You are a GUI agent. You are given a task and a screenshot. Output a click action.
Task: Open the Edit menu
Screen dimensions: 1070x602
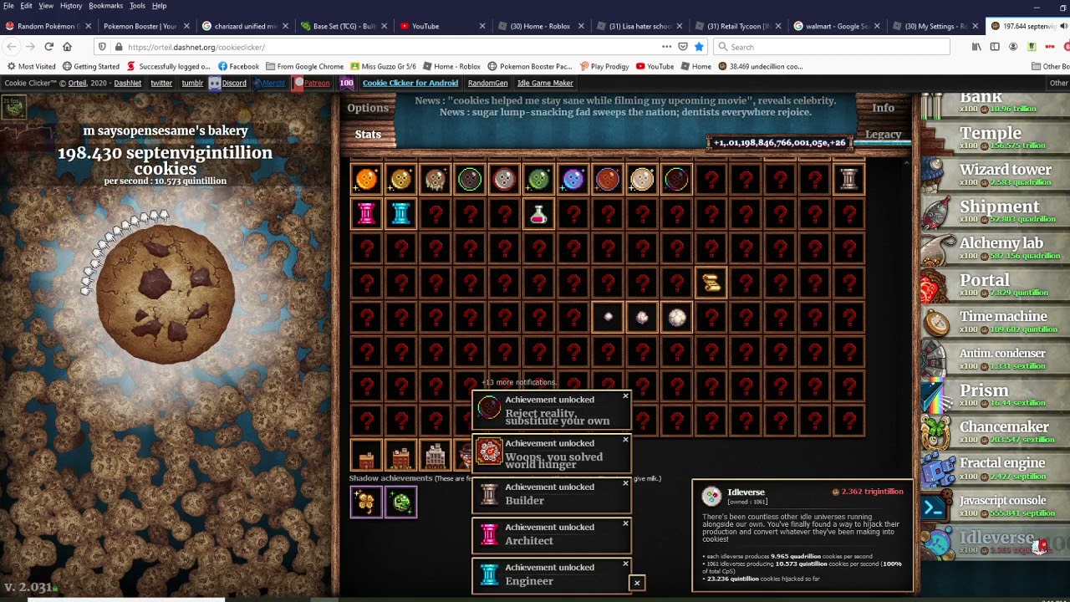27,6
